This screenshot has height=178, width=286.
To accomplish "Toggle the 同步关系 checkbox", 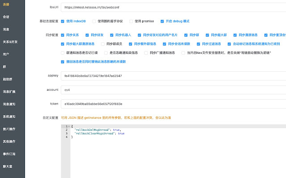I will tap(63, 35).
